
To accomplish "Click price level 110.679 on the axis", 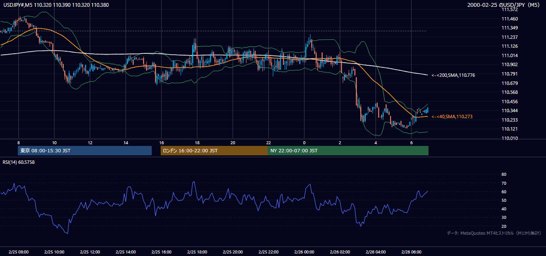I will point(509,83).
